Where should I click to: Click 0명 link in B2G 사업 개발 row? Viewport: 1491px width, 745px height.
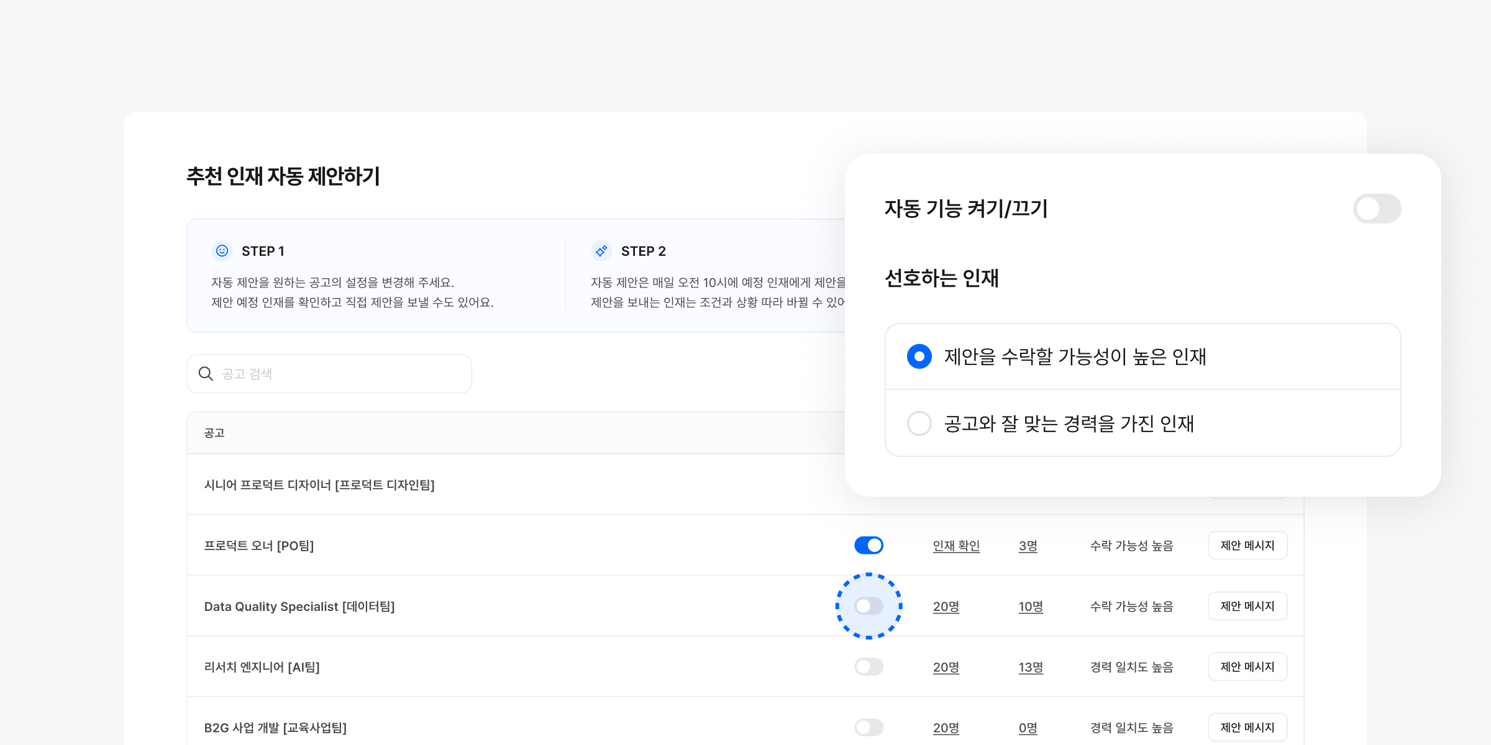coord(1028,728)
